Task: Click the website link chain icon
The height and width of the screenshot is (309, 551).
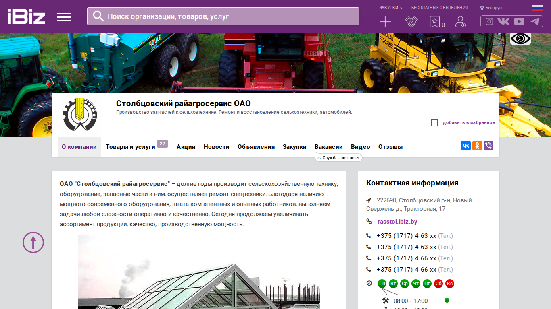Action: pos(369,222)
